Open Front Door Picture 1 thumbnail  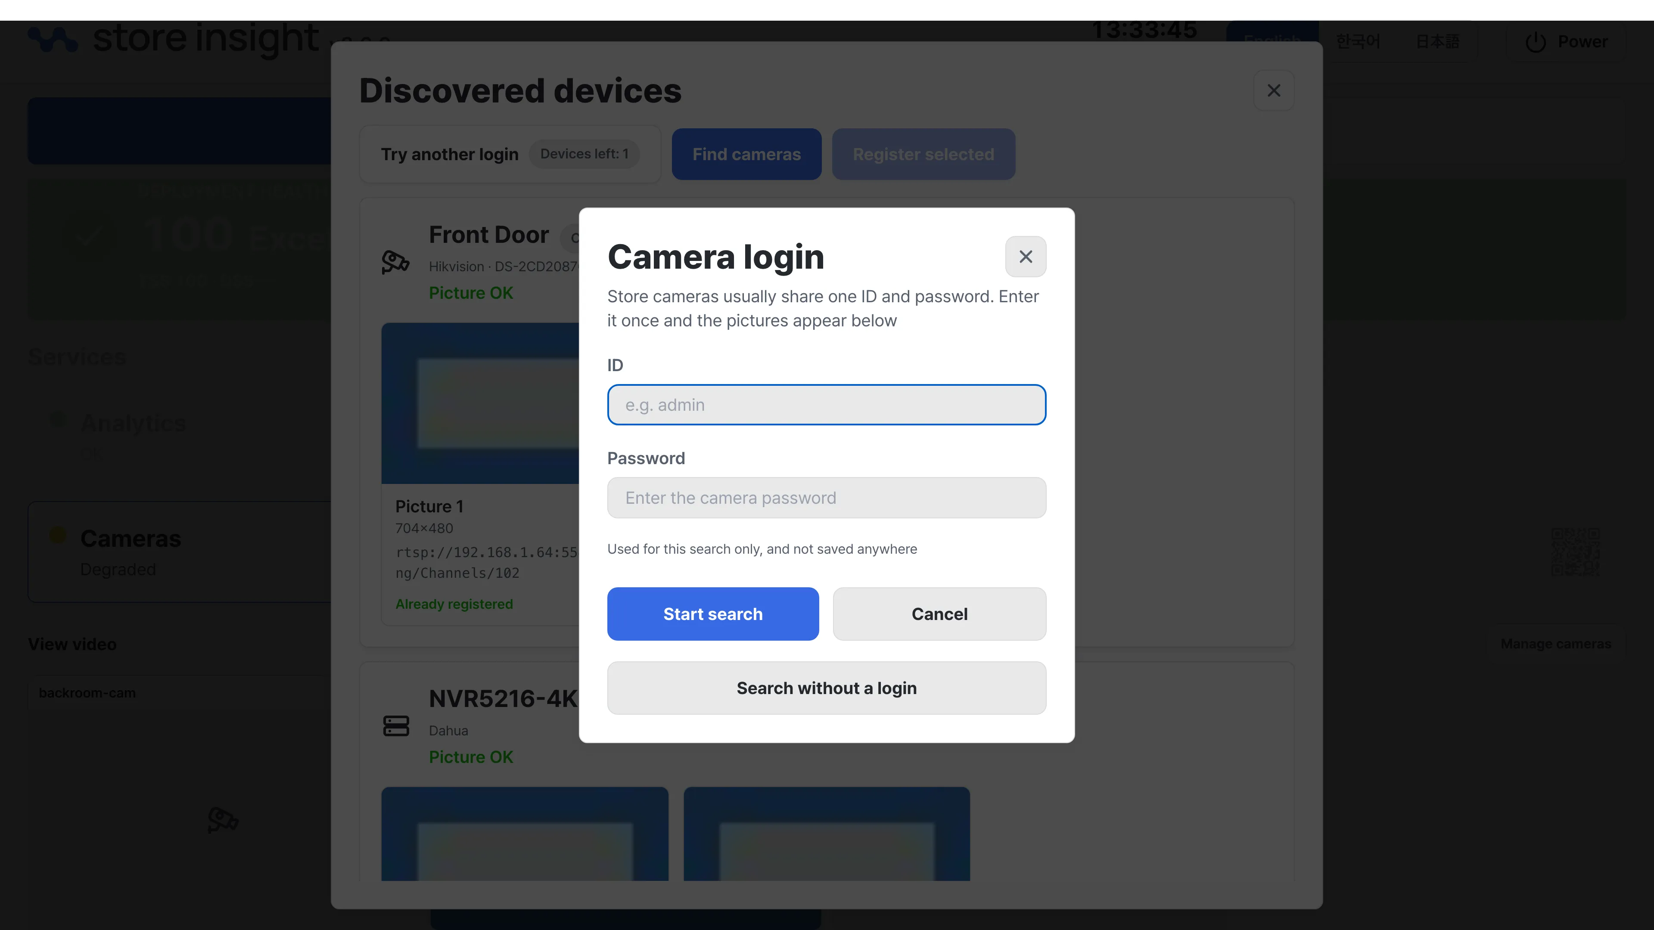click(480, 403)
